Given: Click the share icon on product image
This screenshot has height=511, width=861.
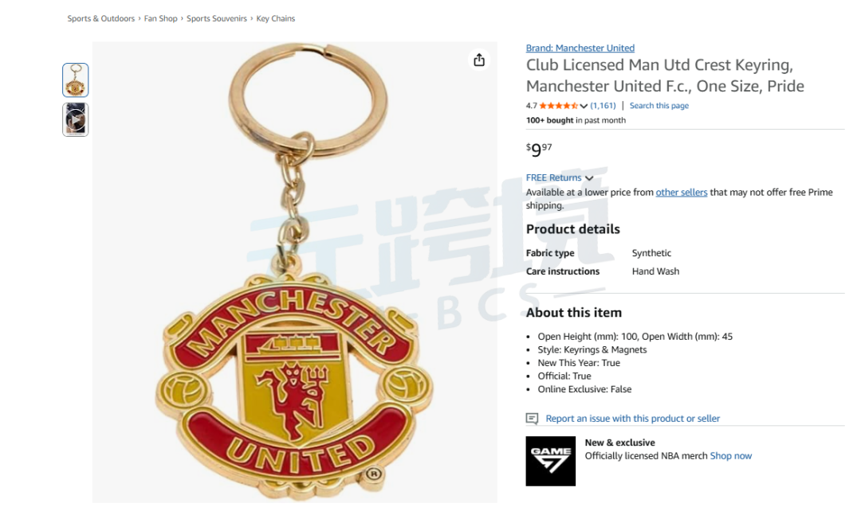Looking at the screenshot, I should pyautogui.click(x=479, y=60).
